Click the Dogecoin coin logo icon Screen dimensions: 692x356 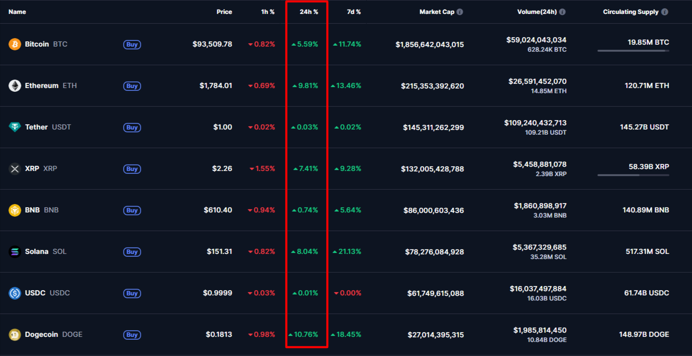pos(15,335)
